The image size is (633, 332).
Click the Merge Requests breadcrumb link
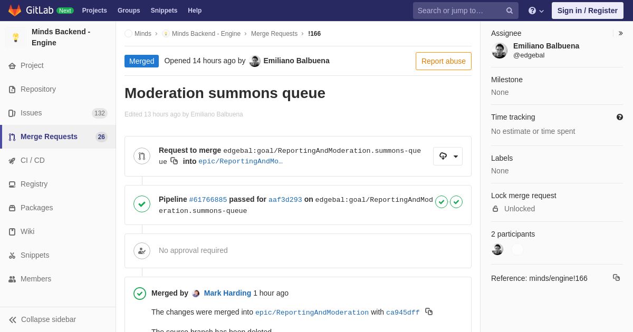[274, 34]
